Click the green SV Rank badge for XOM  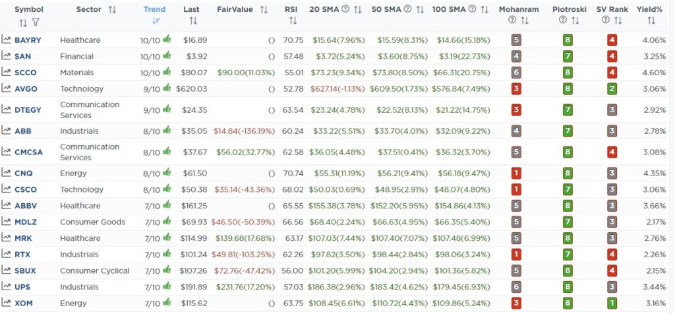tap(612, 303)
